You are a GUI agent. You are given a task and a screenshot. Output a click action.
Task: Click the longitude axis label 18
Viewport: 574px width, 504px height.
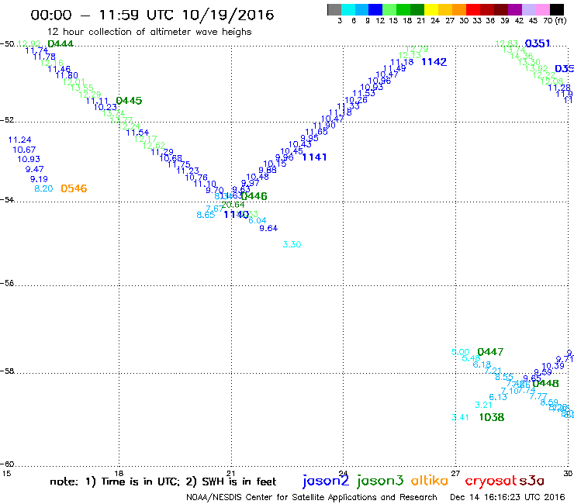(119, 473)
